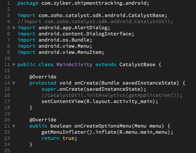Click CatalystBase after extends on line 11

point(137,65)
